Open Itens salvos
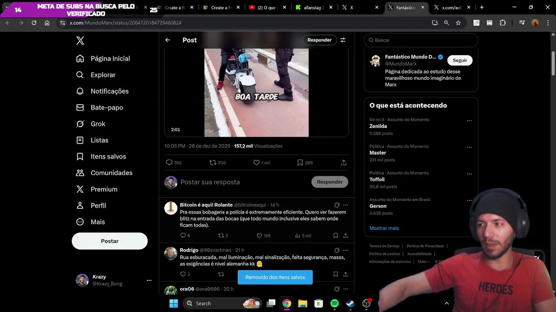The image size is (556, 312). click(101, 156)
